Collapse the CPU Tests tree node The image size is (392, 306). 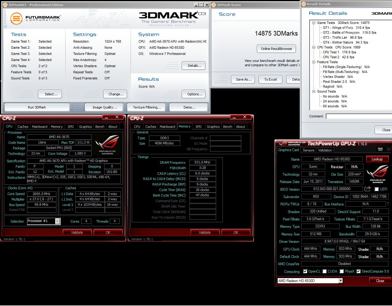click(314, 47)
